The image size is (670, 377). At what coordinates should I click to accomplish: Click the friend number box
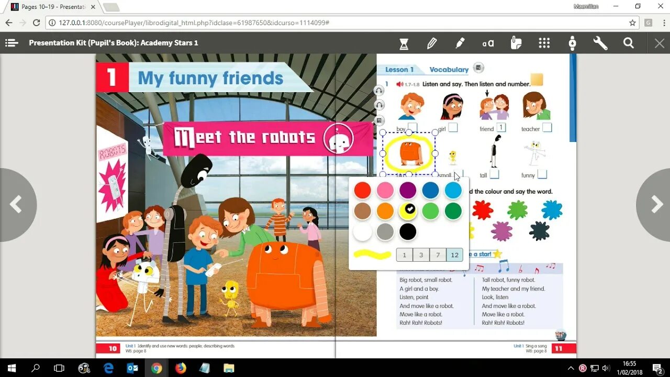click(501, 127)
